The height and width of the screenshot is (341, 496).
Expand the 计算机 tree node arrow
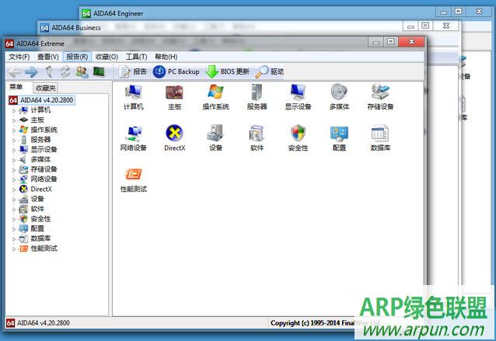click(13, 110)
